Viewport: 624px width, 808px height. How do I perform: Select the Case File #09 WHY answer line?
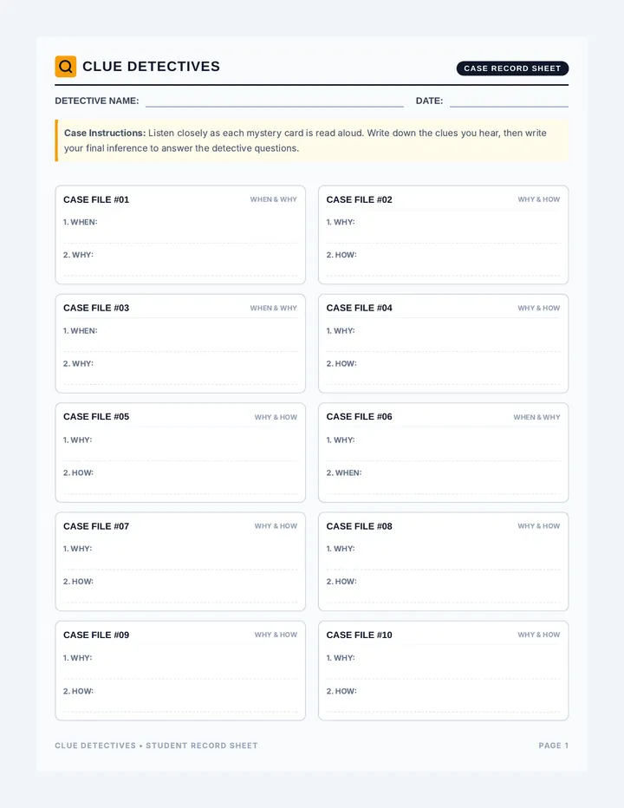[180, 668]
